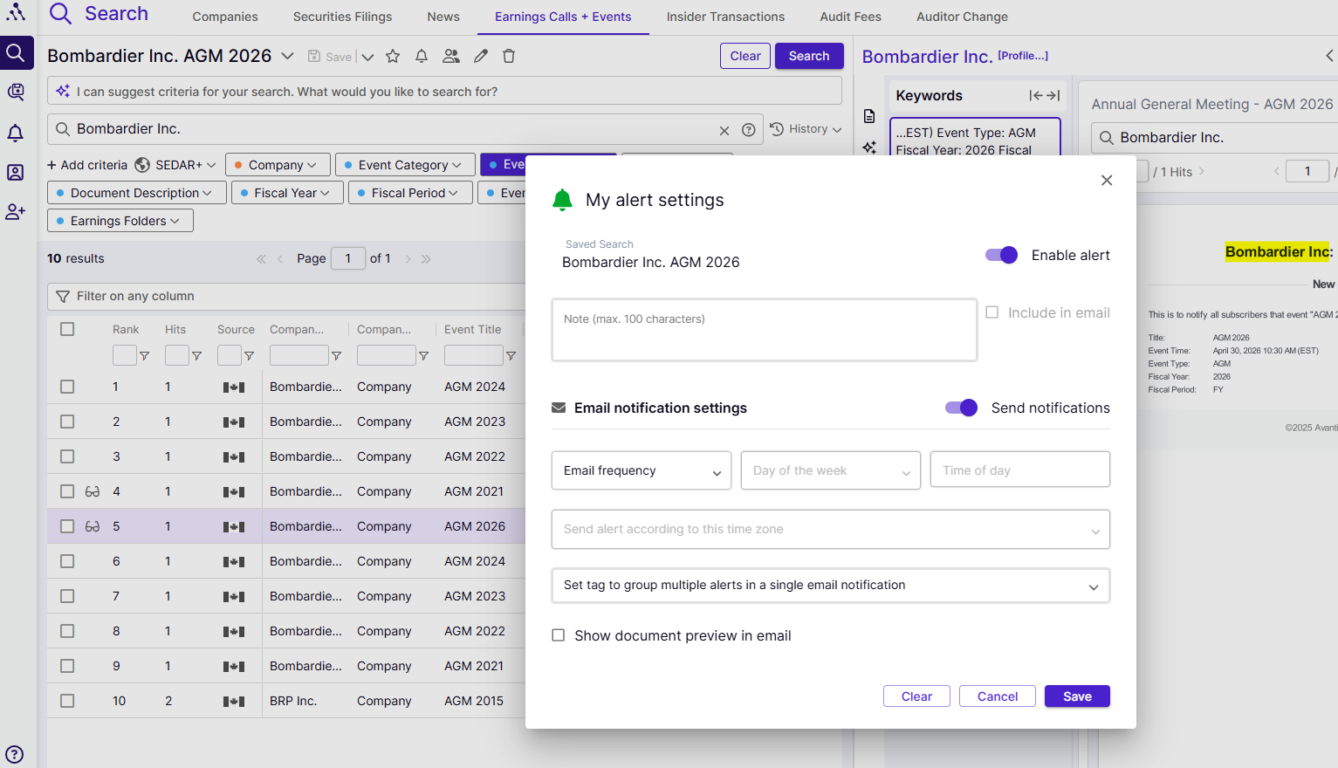Open the search History menu
This screenshot has height=768, width=1338.
[x=806, y=129]
